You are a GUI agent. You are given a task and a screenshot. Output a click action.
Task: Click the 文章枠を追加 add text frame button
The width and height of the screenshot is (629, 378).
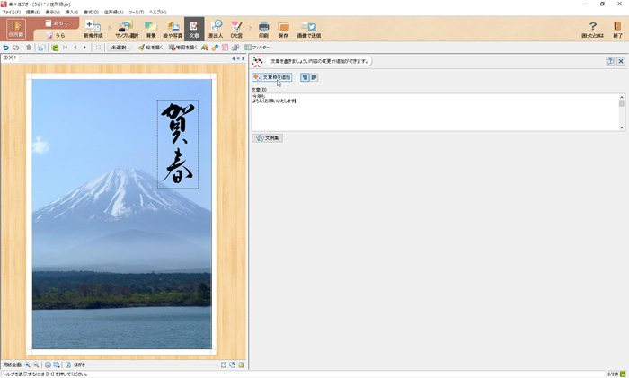pyautogui.click(x=272, y=78)
